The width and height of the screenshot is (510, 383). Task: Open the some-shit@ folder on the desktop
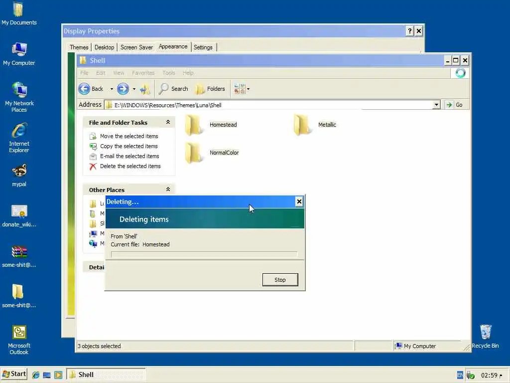19,296
